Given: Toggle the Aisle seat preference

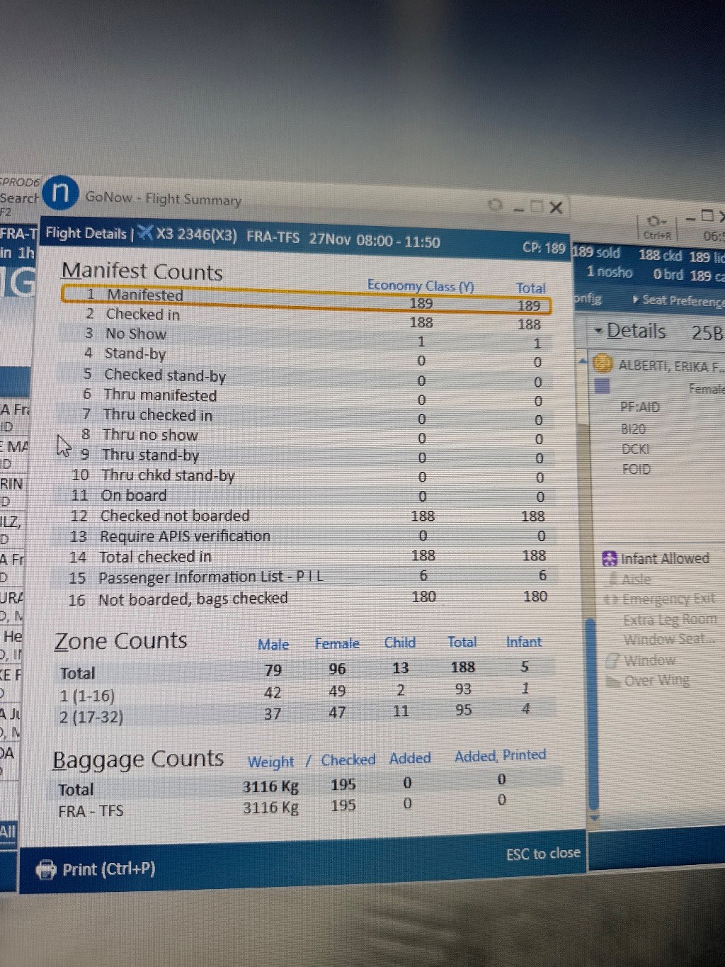Looking at the screenshot, I should coord(636,579).
